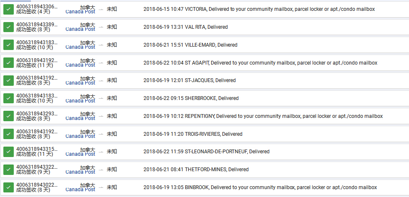The image size is (409, 197).
Task: Click the 未知 destination label in the VAL RITA row
Action: click(112, 27)
